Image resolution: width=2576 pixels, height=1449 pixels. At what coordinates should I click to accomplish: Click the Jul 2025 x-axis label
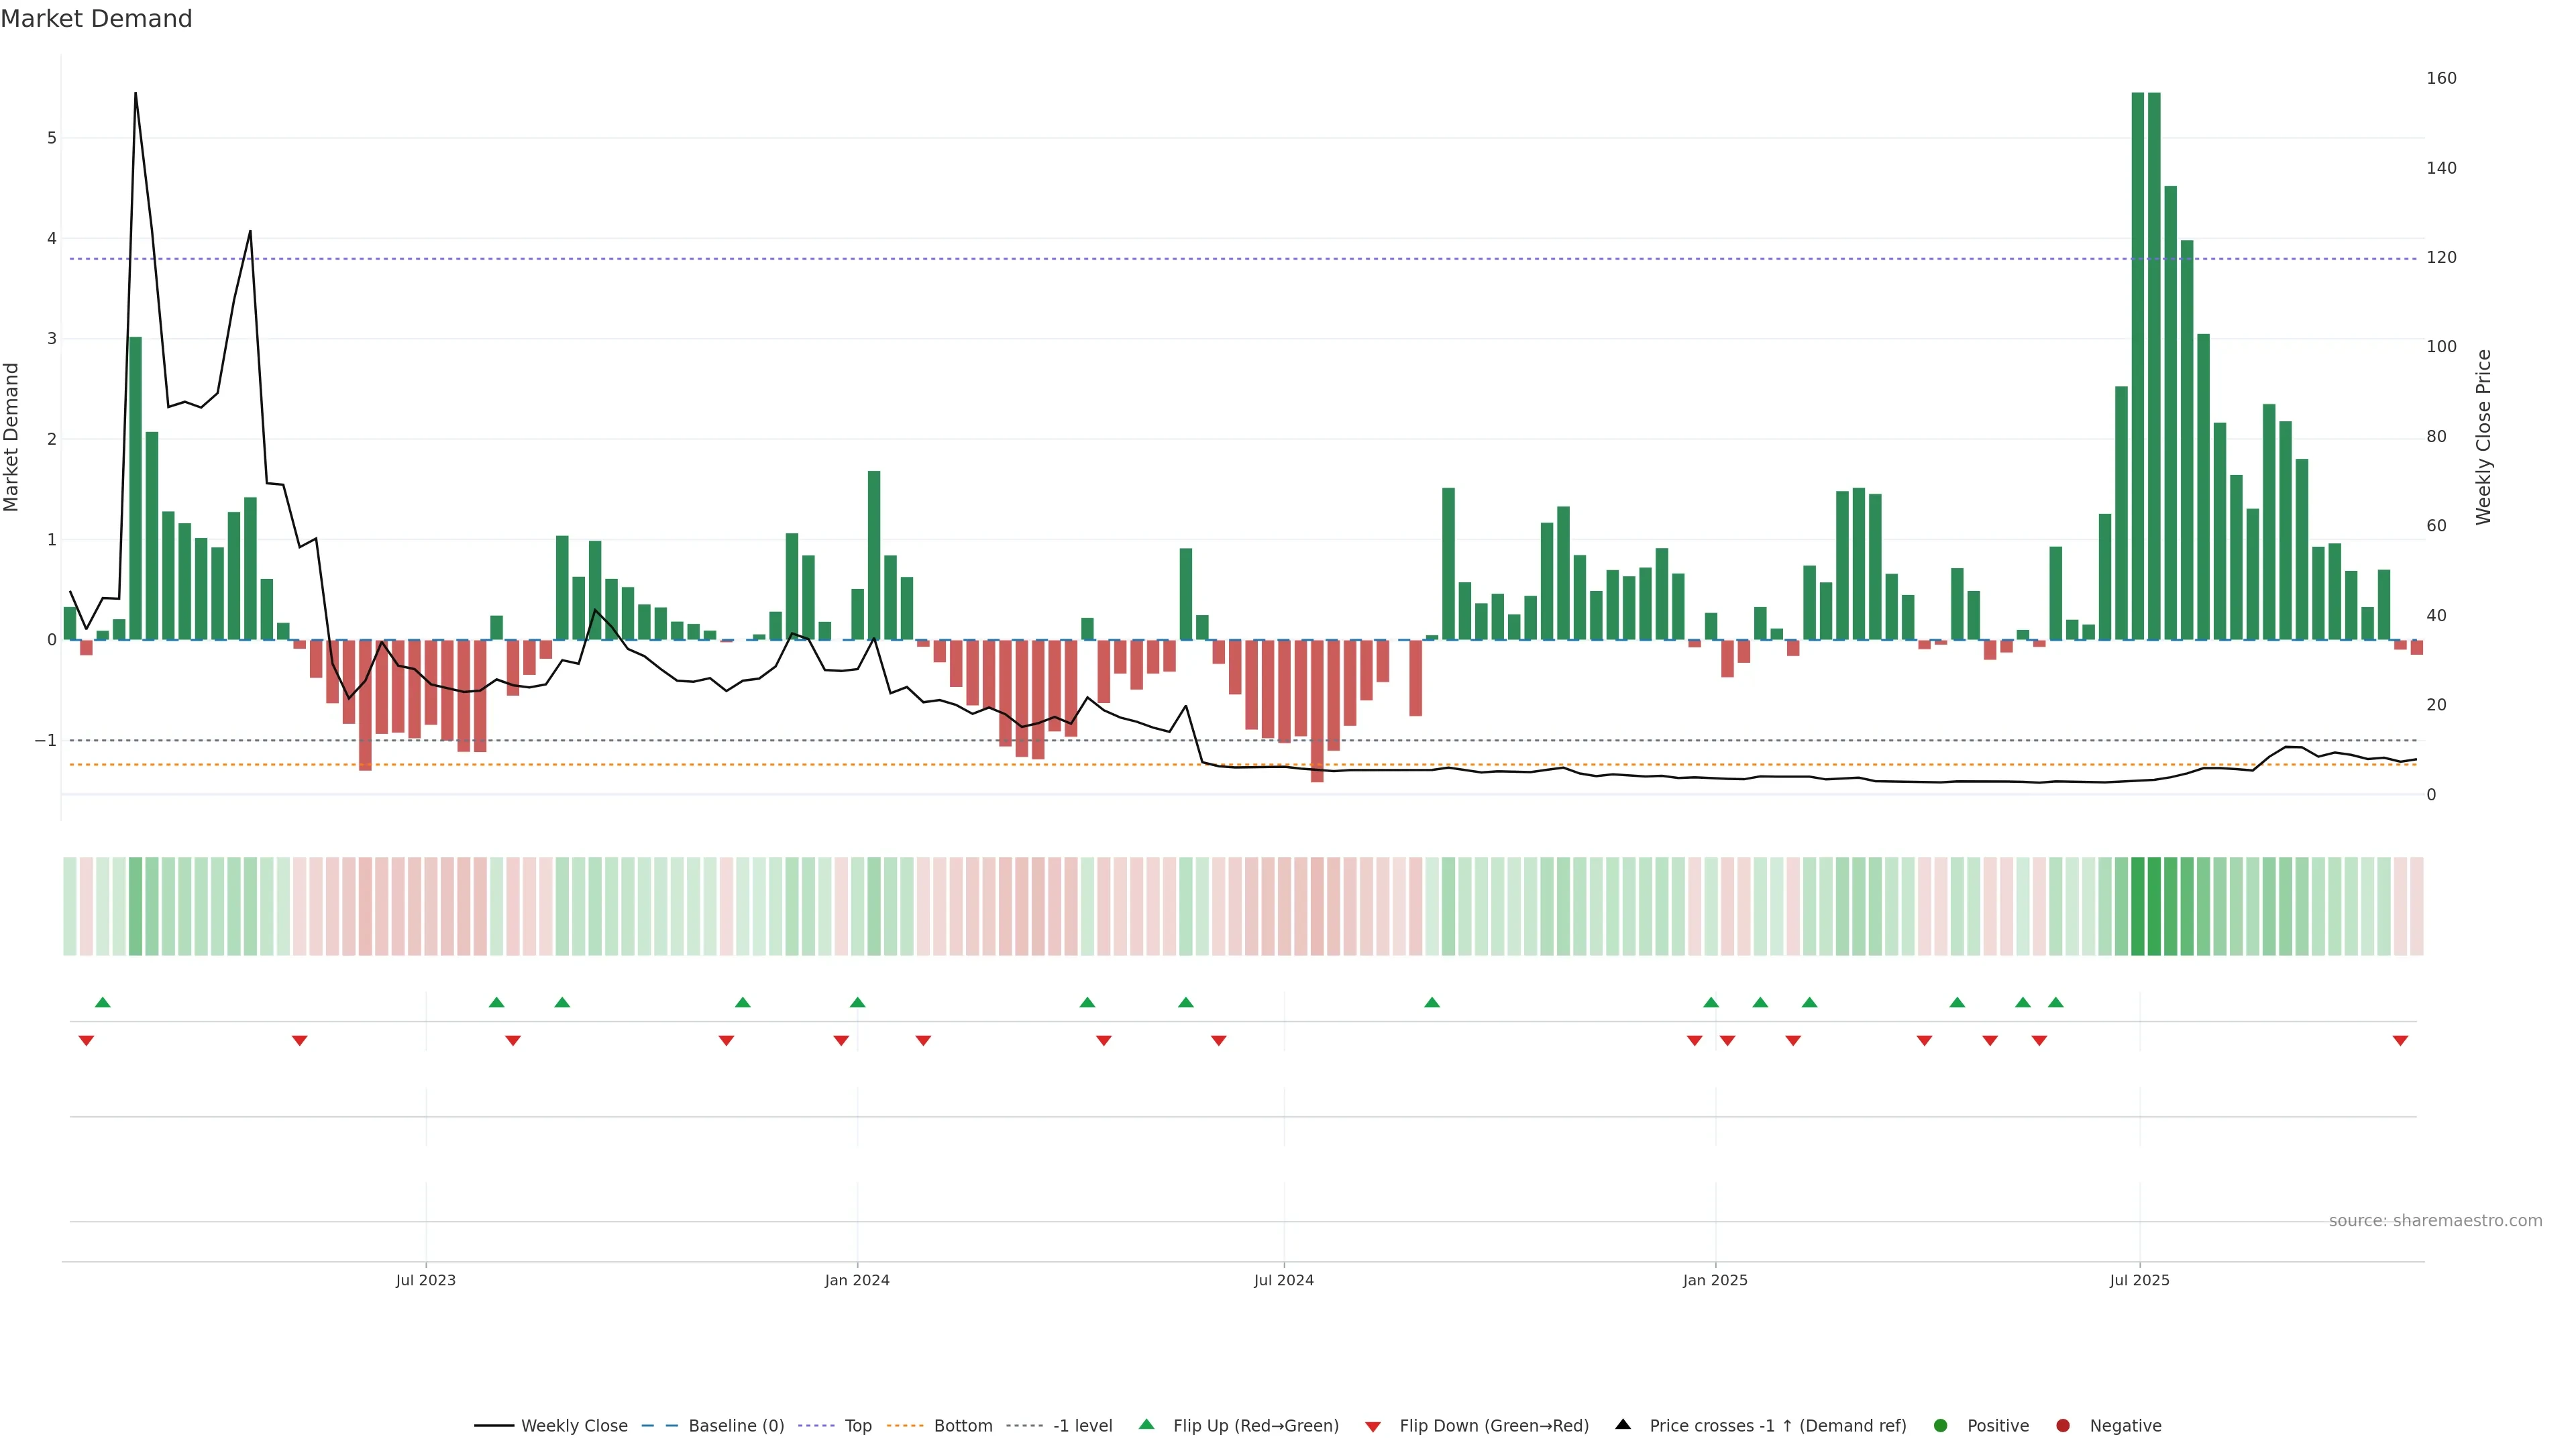tap(2139, 1280)
